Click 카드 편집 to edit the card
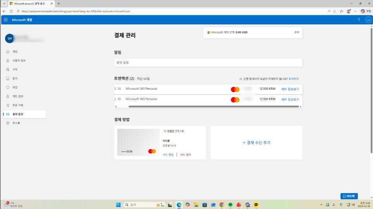373x209 pixels. tap(168, 154)
